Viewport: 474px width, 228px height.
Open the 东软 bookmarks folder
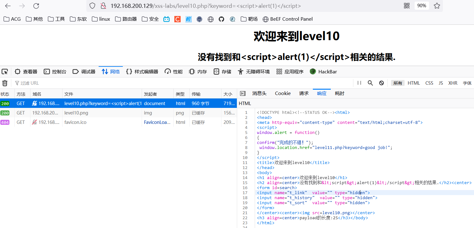78,19
